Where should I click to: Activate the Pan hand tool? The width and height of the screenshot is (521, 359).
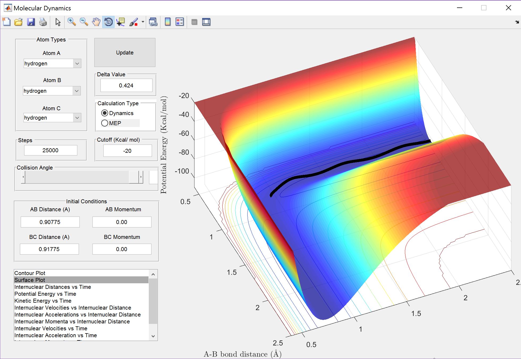click(x=96, y=22)
